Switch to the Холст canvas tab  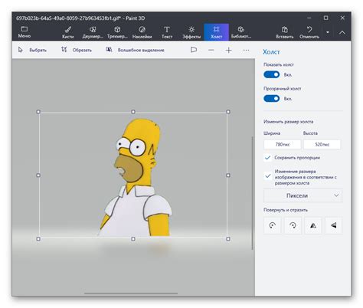coord(216,32)
